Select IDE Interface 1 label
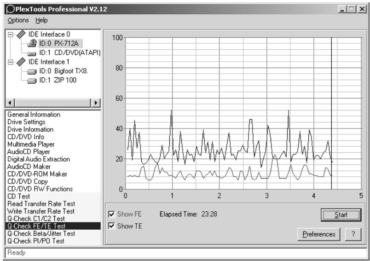 pos(49,62)
